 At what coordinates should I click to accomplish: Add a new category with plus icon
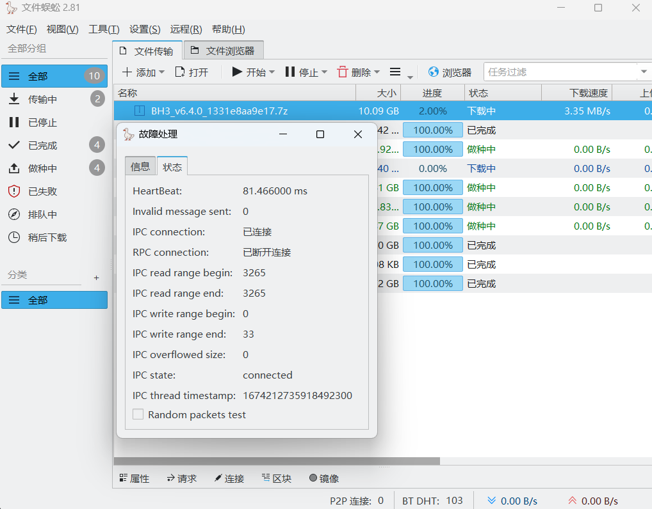(97, 278)
